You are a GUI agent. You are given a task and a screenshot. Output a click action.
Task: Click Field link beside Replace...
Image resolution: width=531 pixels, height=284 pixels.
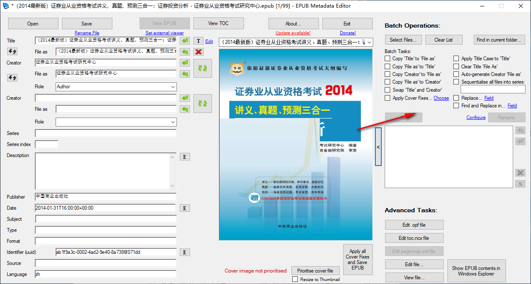[489, 98]
